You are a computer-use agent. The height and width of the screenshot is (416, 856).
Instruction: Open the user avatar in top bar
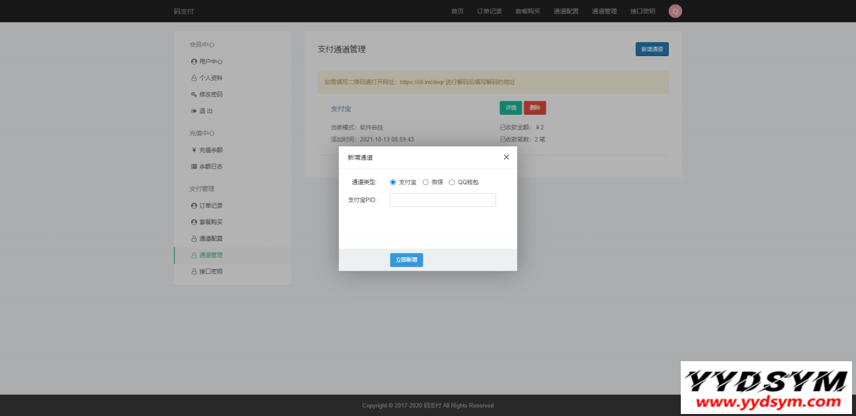pyautogui.click(x=675, y=11)
